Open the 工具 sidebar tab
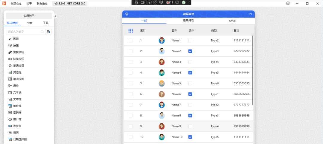The image size is (323, 144). tap(46, 23)
